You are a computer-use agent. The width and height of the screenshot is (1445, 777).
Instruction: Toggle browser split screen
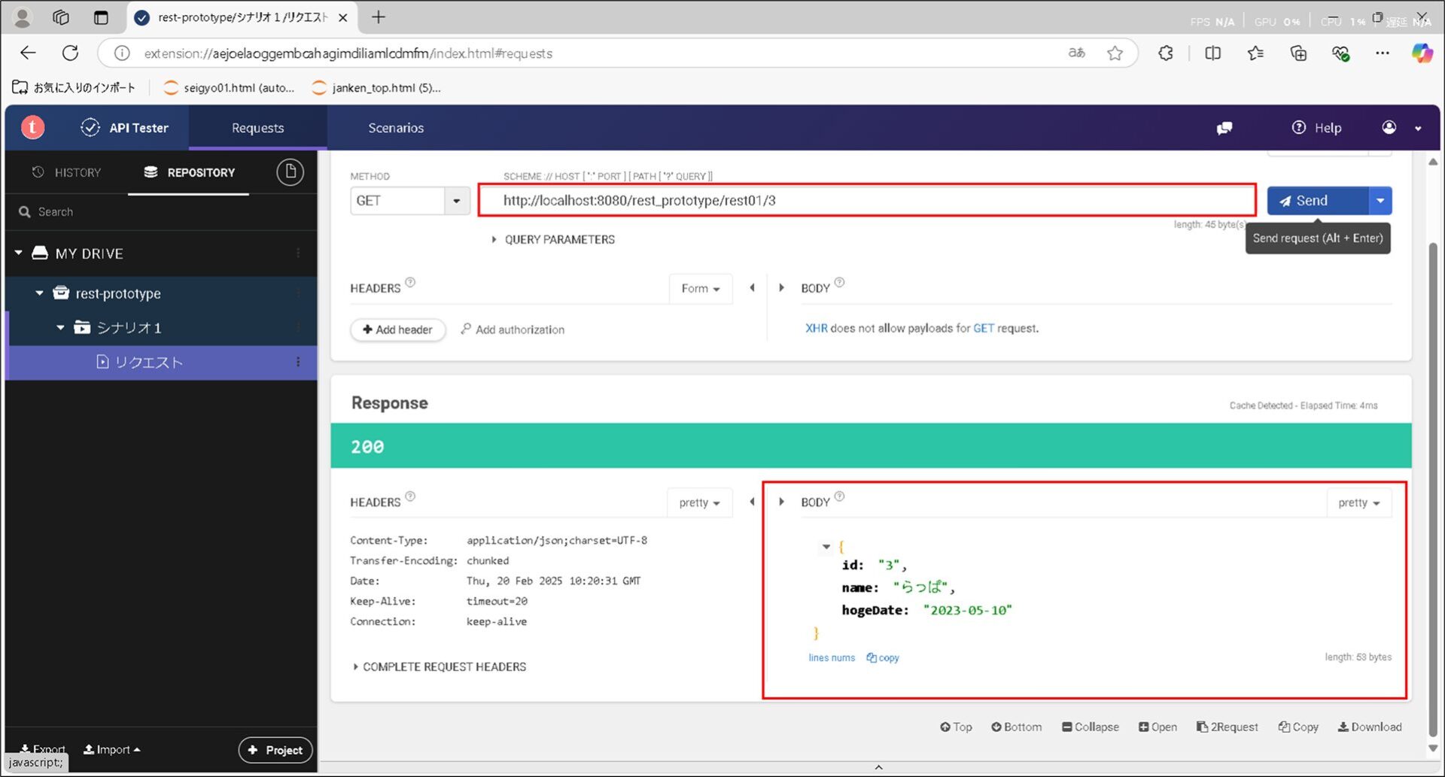(x=1212, y=53)
